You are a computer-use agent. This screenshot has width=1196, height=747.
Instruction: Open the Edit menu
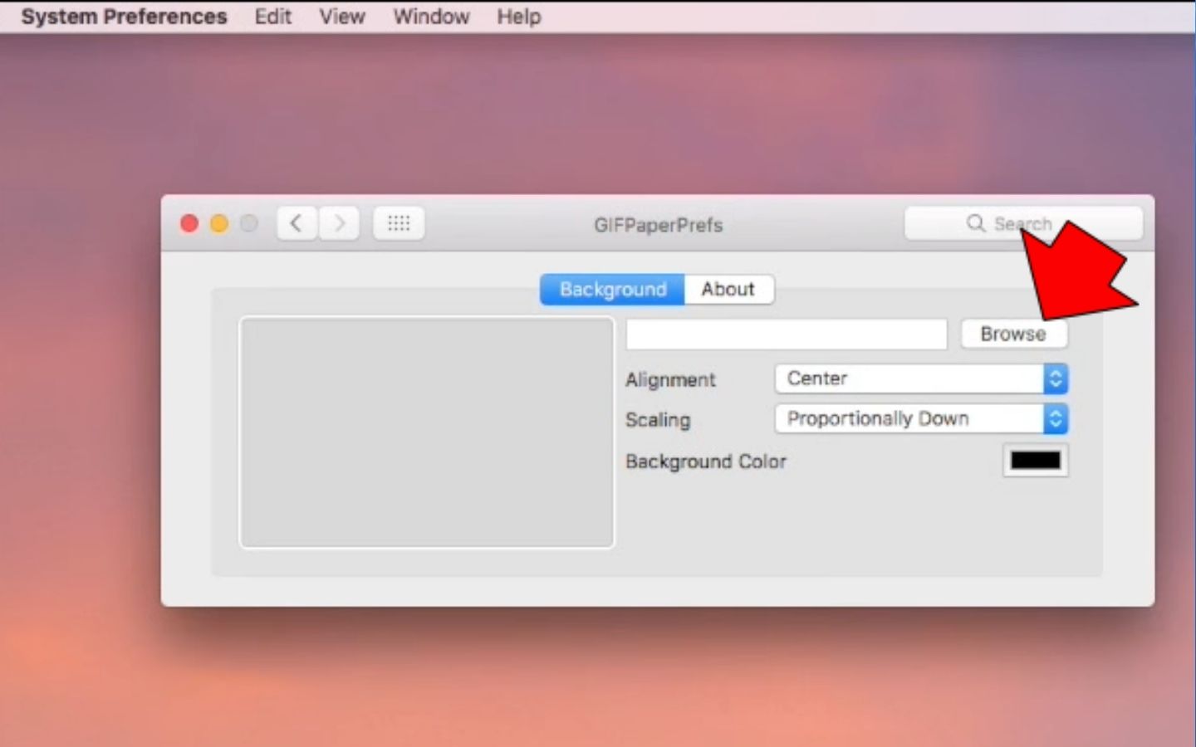272,17
